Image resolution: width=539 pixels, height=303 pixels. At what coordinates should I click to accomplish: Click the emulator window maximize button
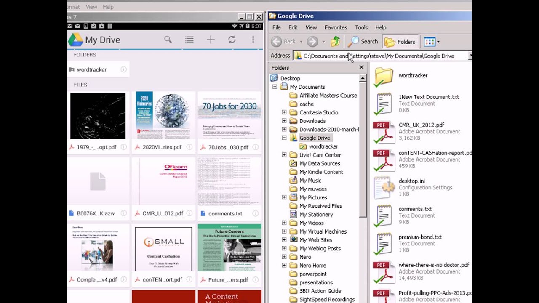(x=250, y=17)
